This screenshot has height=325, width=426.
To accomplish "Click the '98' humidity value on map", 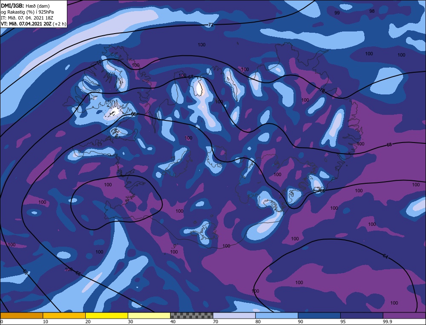I will click(x=372, y=11).
